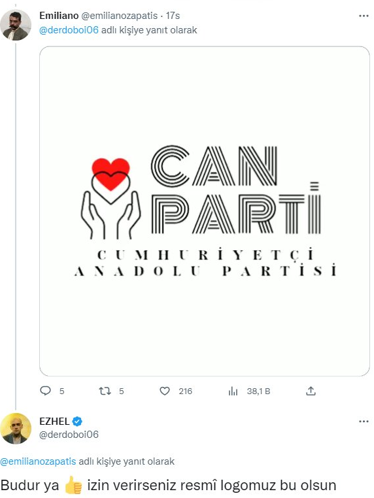Click the Emiliano display name
This screenshot has height=498, width=374.
(x=59, y=16)
